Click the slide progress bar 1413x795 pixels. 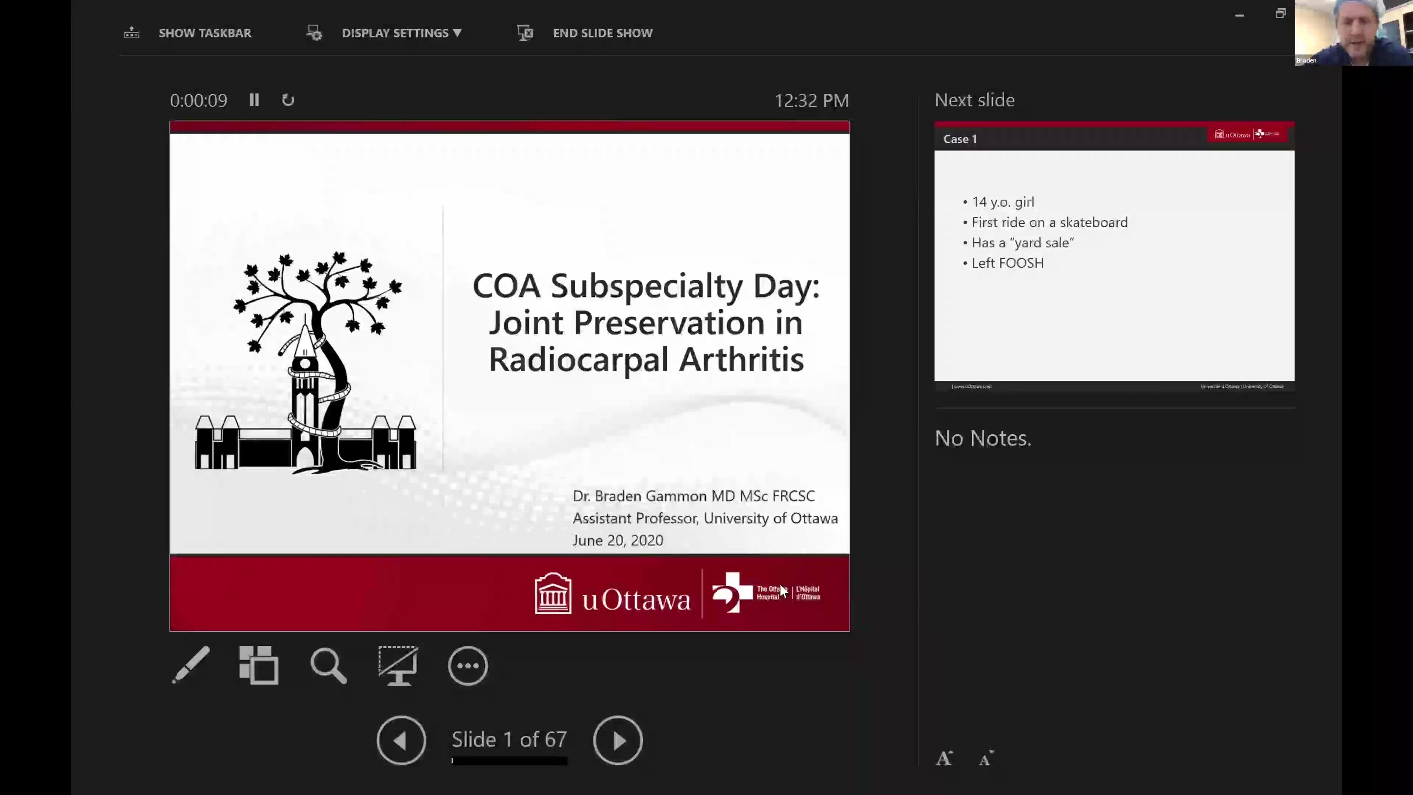[x=510, y=760]
